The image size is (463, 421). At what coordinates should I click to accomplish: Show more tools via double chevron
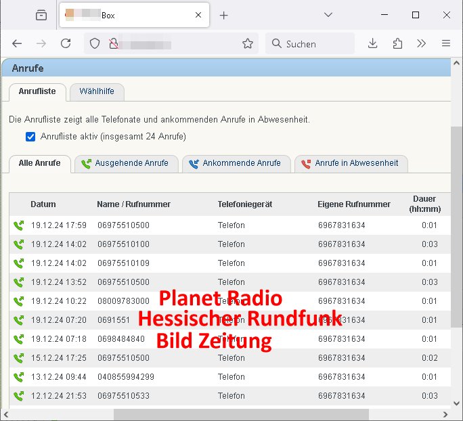point(421,44)
